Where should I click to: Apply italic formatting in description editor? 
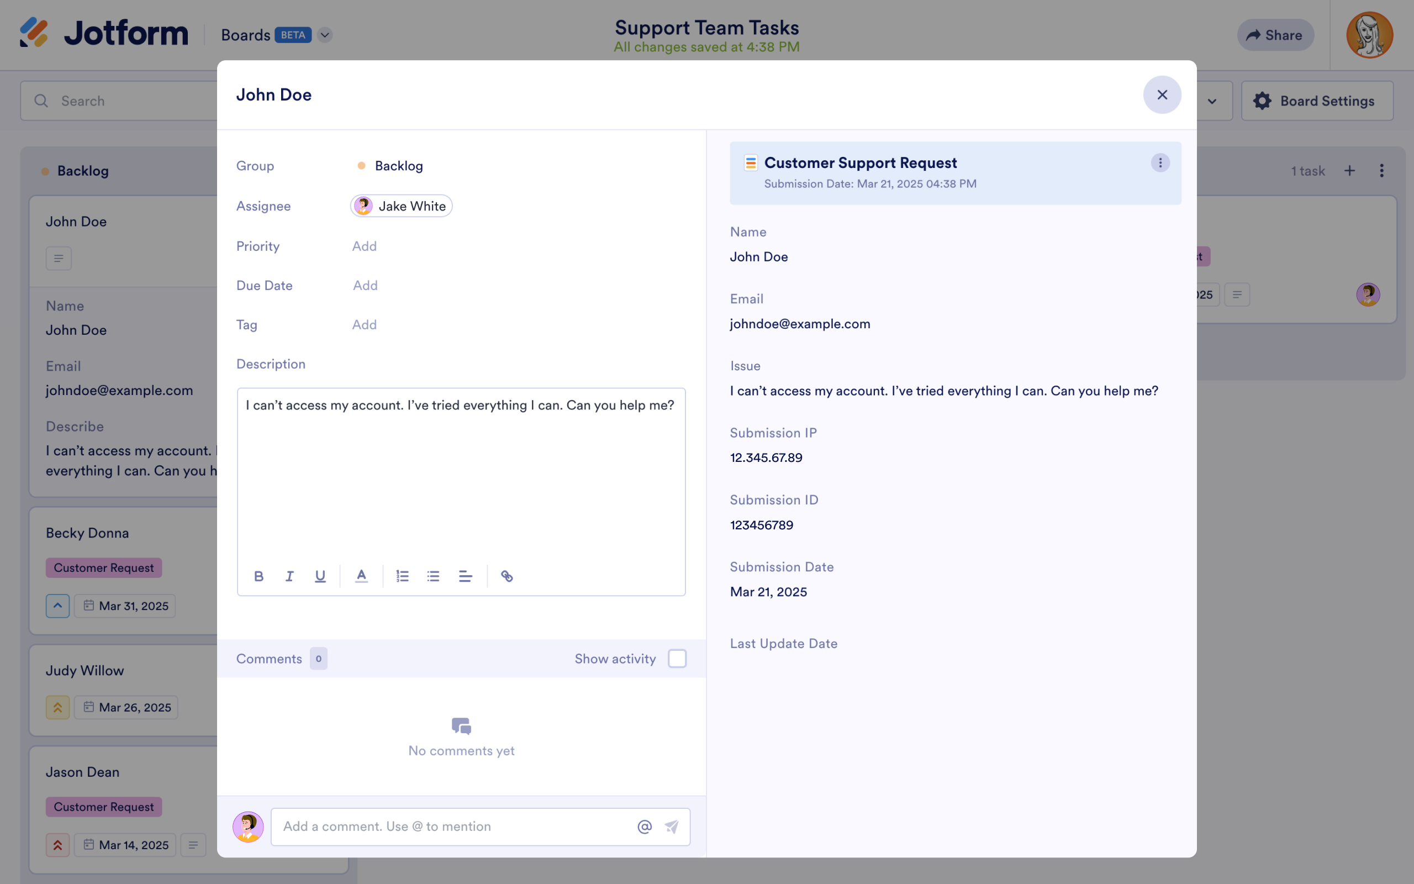click(x=289, y=576)
